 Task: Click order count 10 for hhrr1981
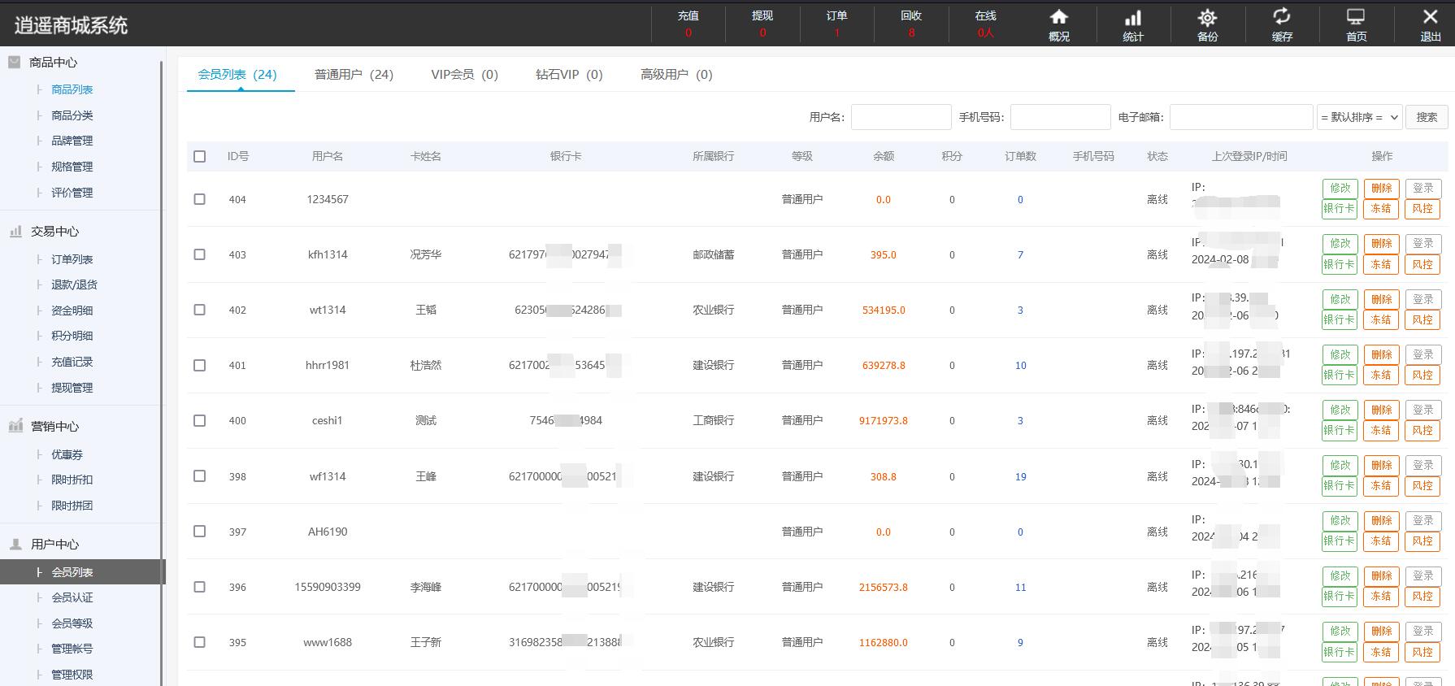pyautogui.click(x=1020, y=366)
